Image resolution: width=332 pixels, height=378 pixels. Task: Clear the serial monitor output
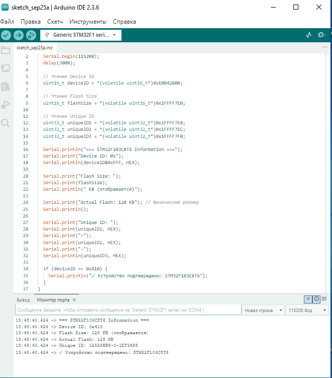tap(324, 299)
